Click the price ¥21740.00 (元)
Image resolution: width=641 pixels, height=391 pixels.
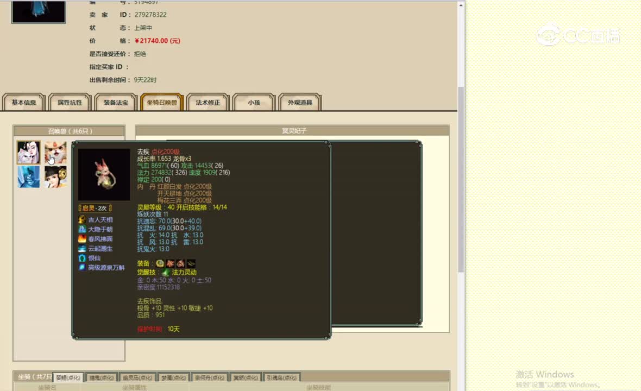tap(158, 41)
